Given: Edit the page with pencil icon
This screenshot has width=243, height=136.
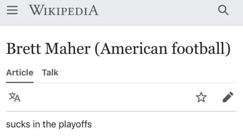Looking at the screenshot, I should 228,97.
